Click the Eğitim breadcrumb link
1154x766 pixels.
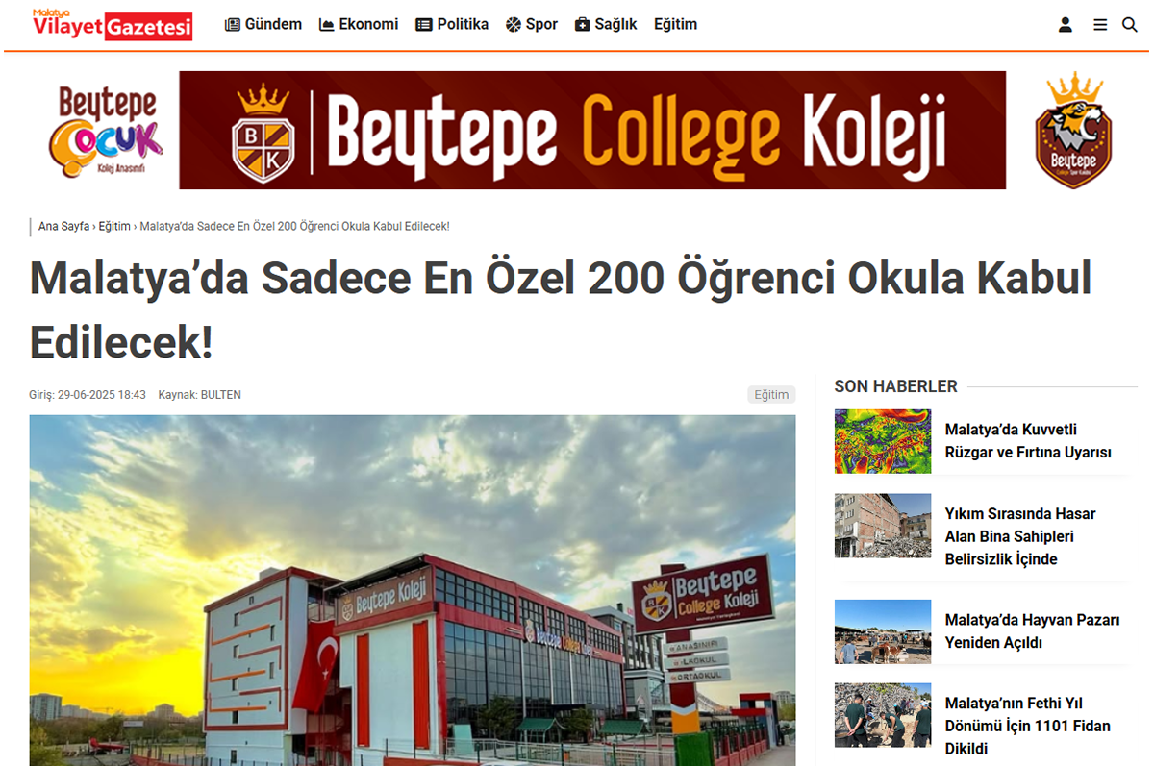pos(114,227)
